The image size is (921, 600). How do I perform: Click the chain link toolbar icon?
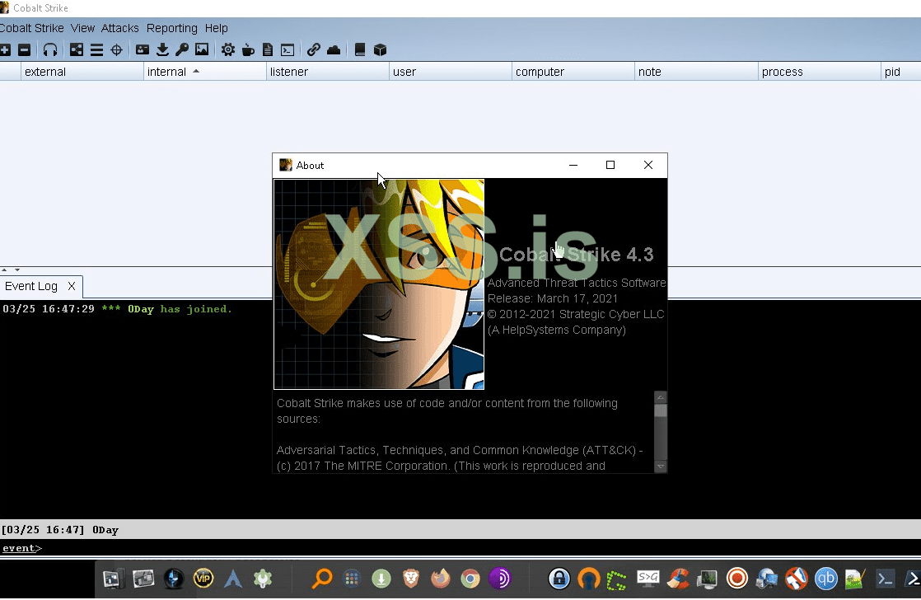pos(314,50)
